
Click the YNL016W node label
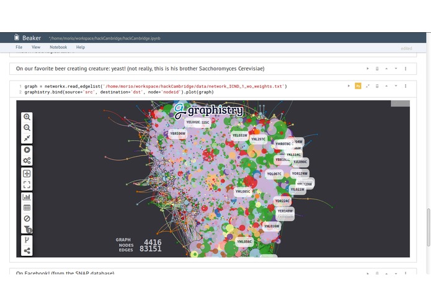[272, 227]
